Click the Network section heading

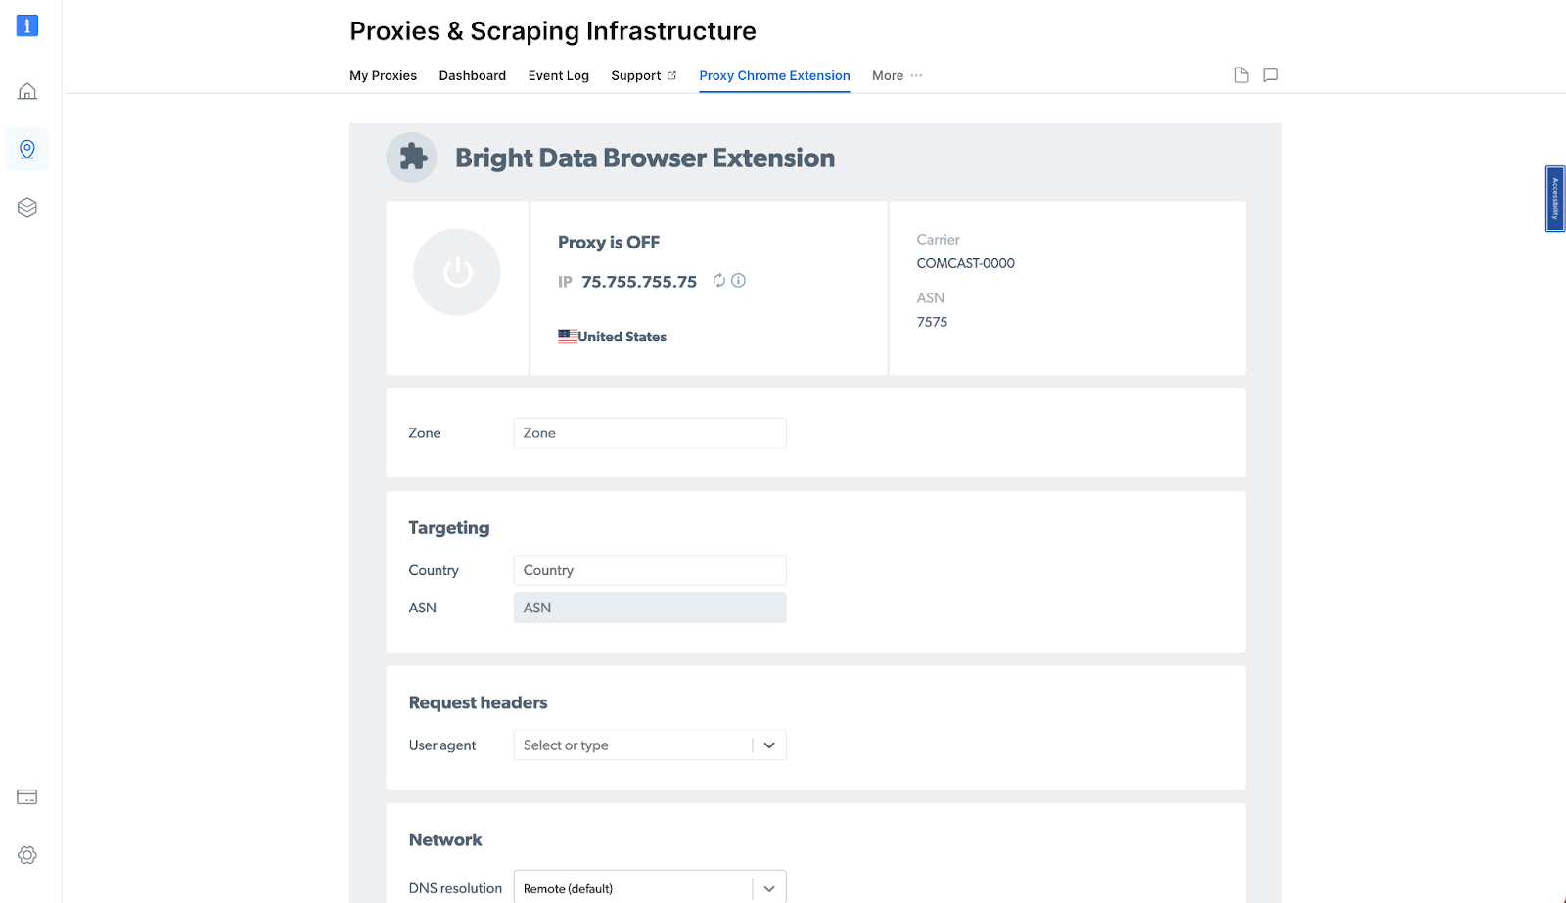pos(445,839)
